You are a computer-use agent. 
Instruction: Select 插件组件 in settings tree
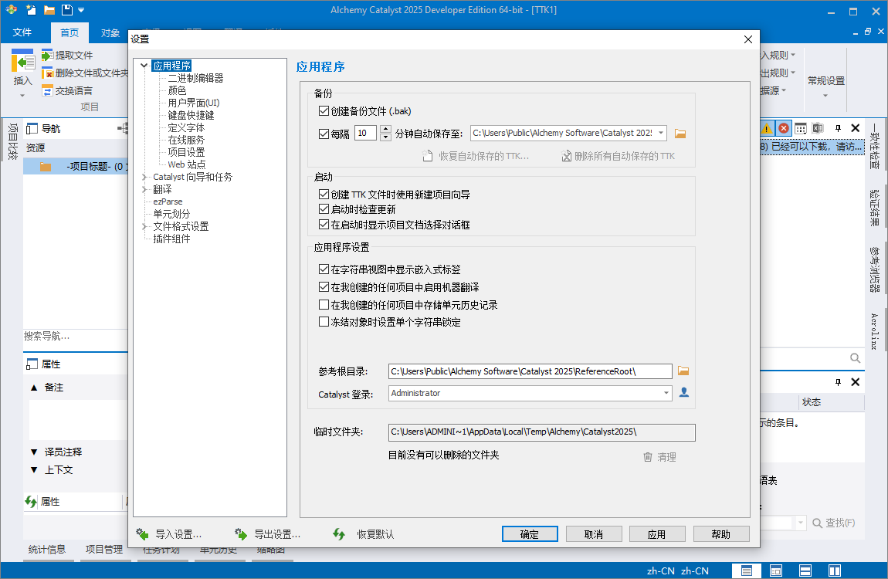tap(171, 239)
